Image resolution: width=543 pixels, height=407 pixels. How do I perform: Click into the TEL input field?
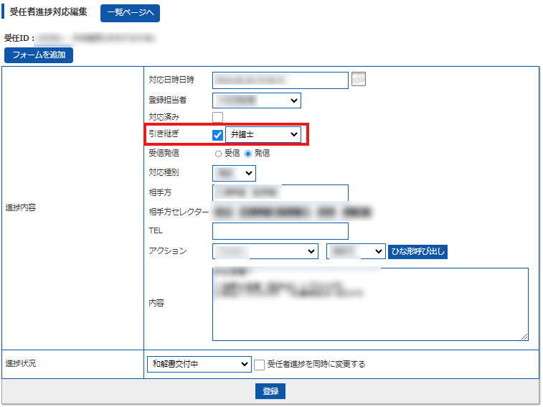[x=280, y=231]
